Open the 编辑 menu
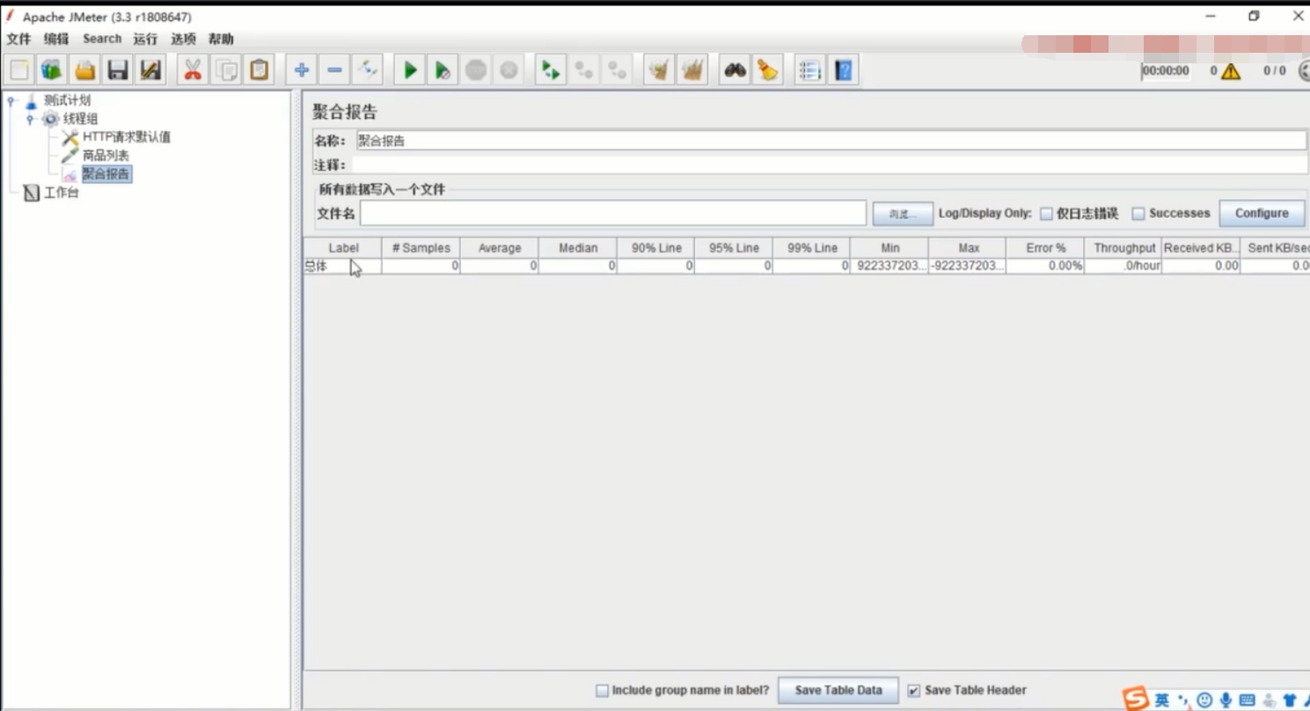The width and height of the screenshot is (1310, 711). (56, 39)
